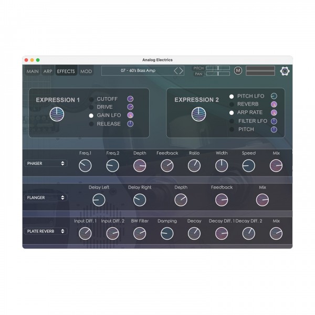Click the upper output level meter
This screenshot has height=315, width=315.
pyautogui.click(x=260, y=68)
